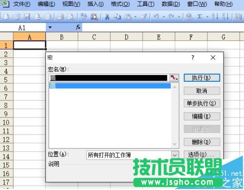Click the Open file toolbar icon
This screenshot has height=190, width=244.
pos(17,17)
